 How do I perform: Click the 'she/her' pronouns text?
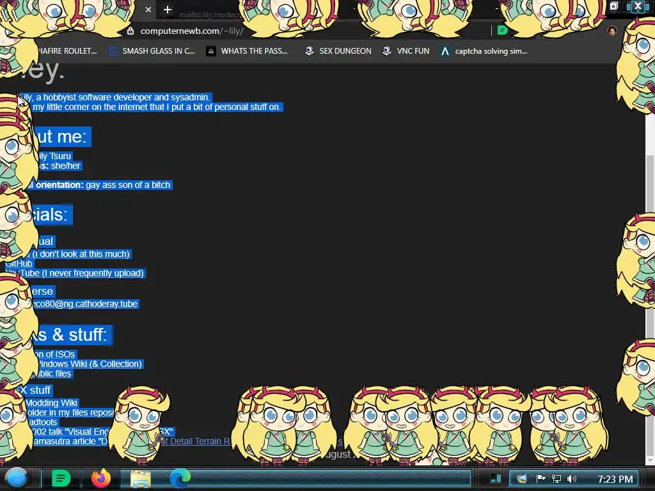click(x=65, y=166)
